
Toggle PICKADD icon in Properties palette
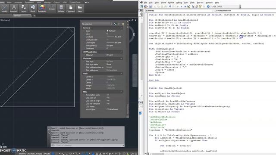click(115, 24)
